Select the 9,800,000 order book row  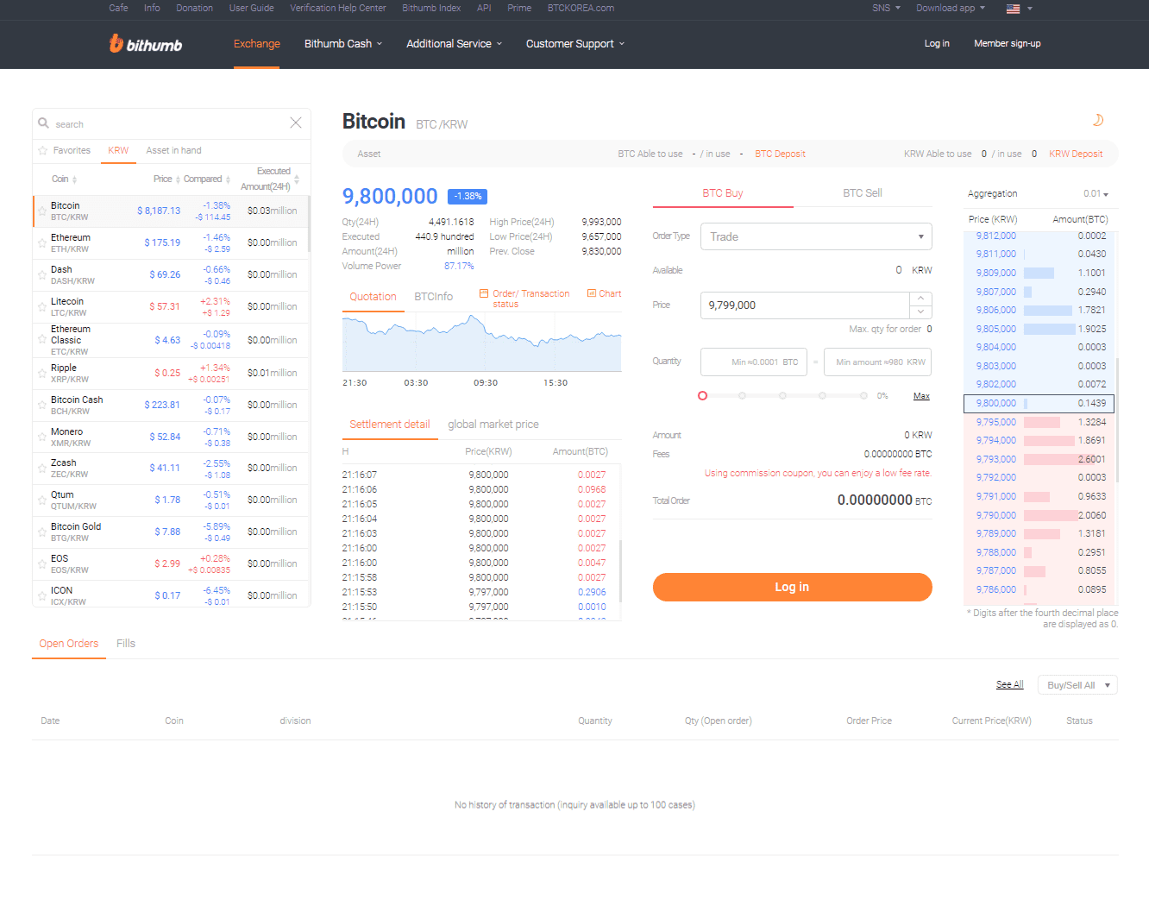click(1039, 404)
